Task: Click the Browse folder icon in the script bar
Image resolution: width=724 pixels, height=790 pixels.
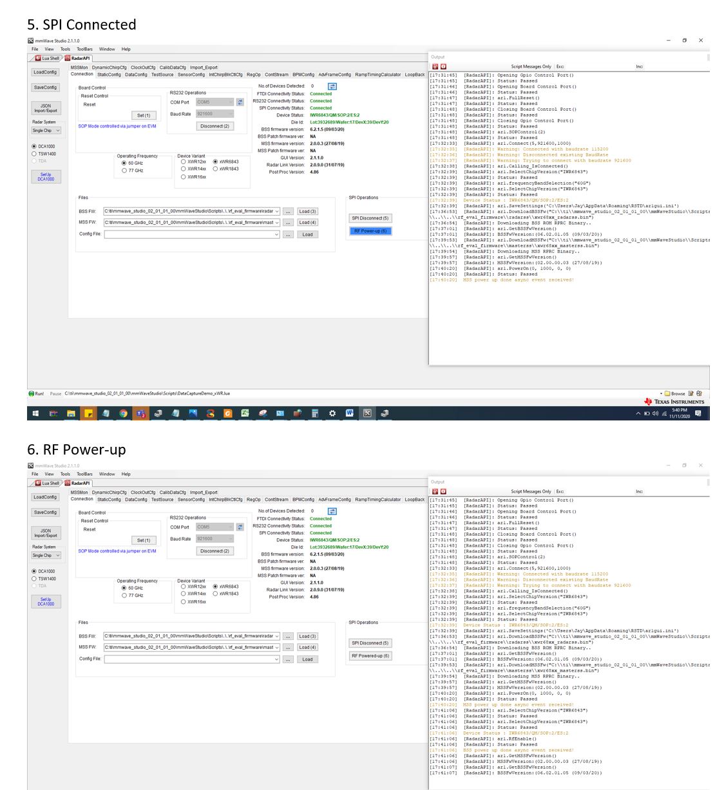Action: point(668,393)
